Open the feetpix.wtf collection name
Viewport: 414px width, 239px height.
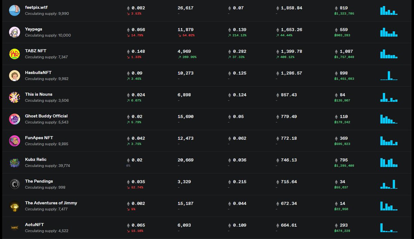pos(36,8)
